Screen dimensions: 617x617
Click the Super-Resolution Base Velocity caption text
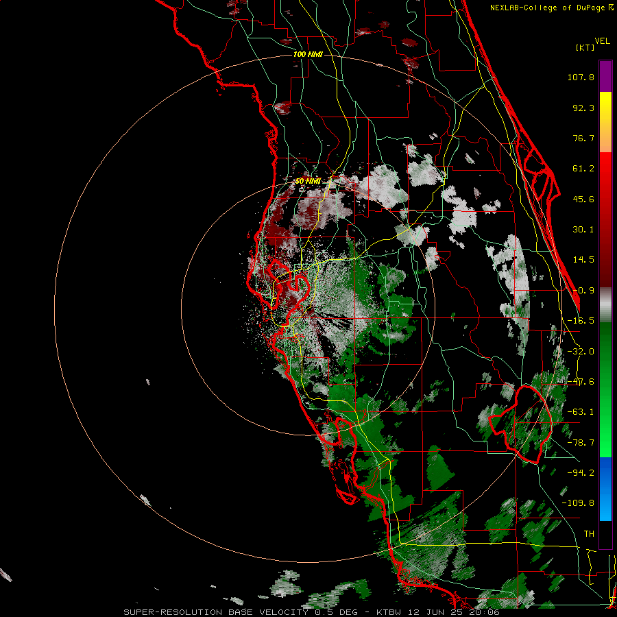pos(312,612)
